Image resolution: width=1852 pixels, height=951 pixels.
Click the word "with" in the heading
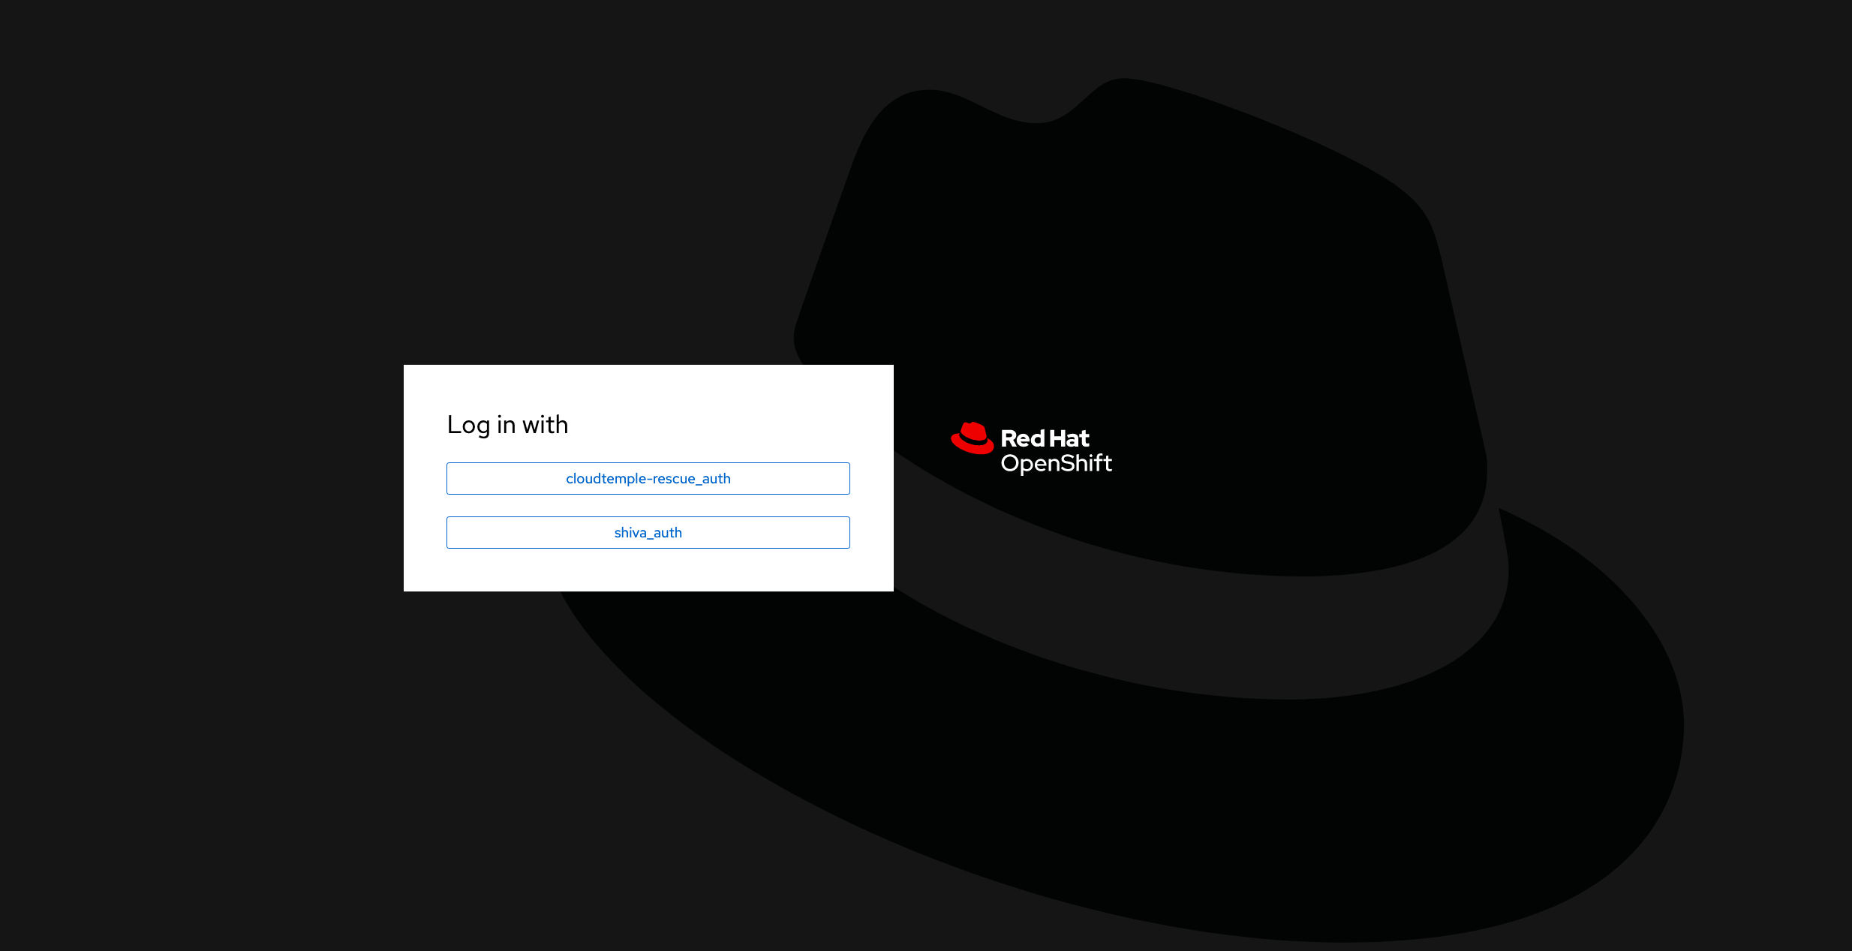[x=545, y=425]
